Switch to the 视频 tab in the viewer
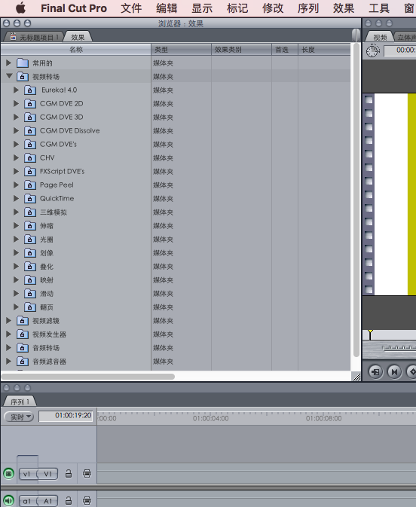Screen dimensions: 416x507 pyautogui.click(x=380, y=37)
